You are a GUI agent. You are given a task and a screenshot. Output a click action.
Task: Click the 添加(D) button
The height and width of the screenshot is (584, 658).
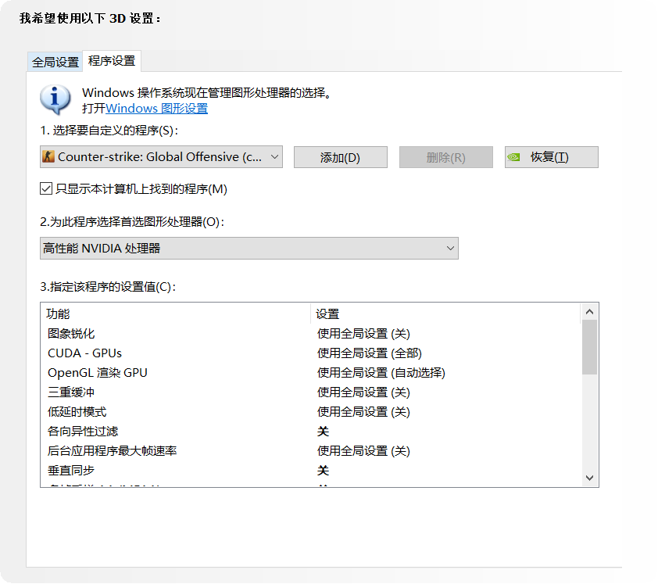340,157
